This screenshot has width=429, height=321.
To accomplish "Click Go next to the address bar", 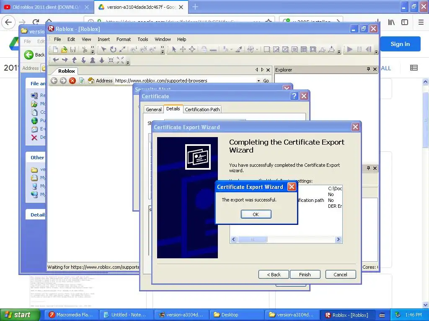I will point(266,81).
